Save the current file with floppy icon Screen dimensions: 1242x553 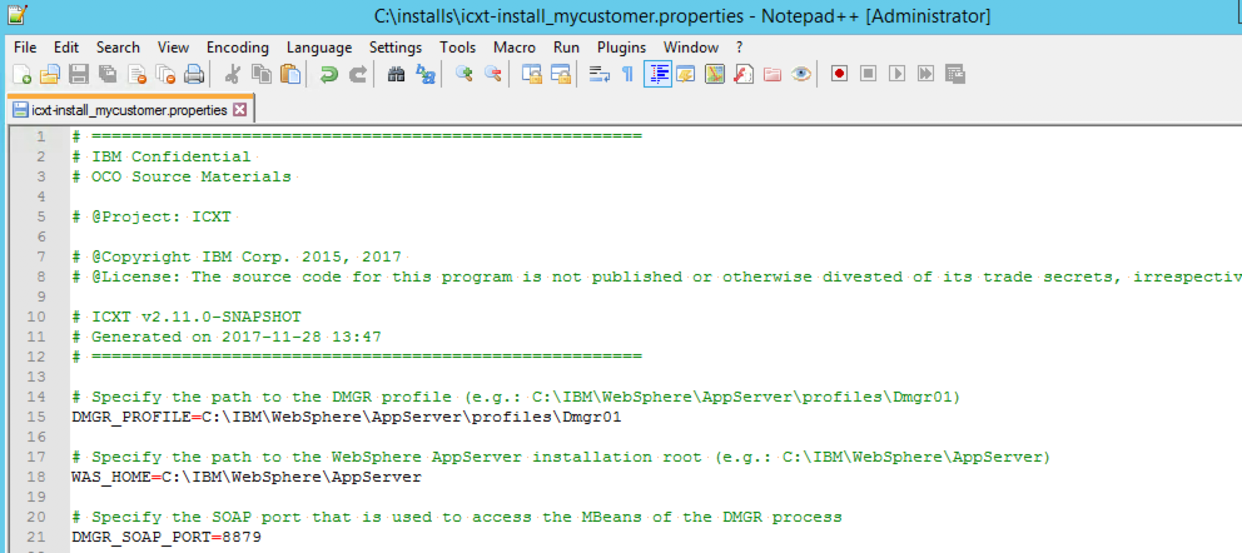(x=78, y=74)
